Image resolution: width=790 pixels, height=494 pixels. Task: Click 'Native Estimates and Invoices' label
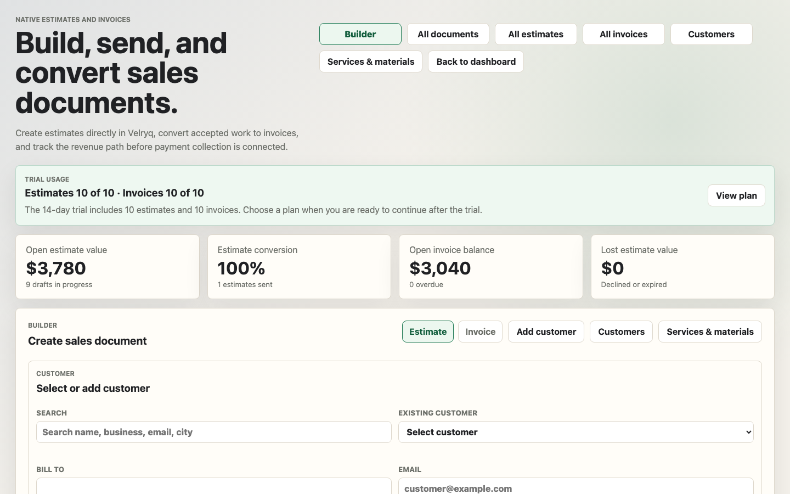pos(73,20)
